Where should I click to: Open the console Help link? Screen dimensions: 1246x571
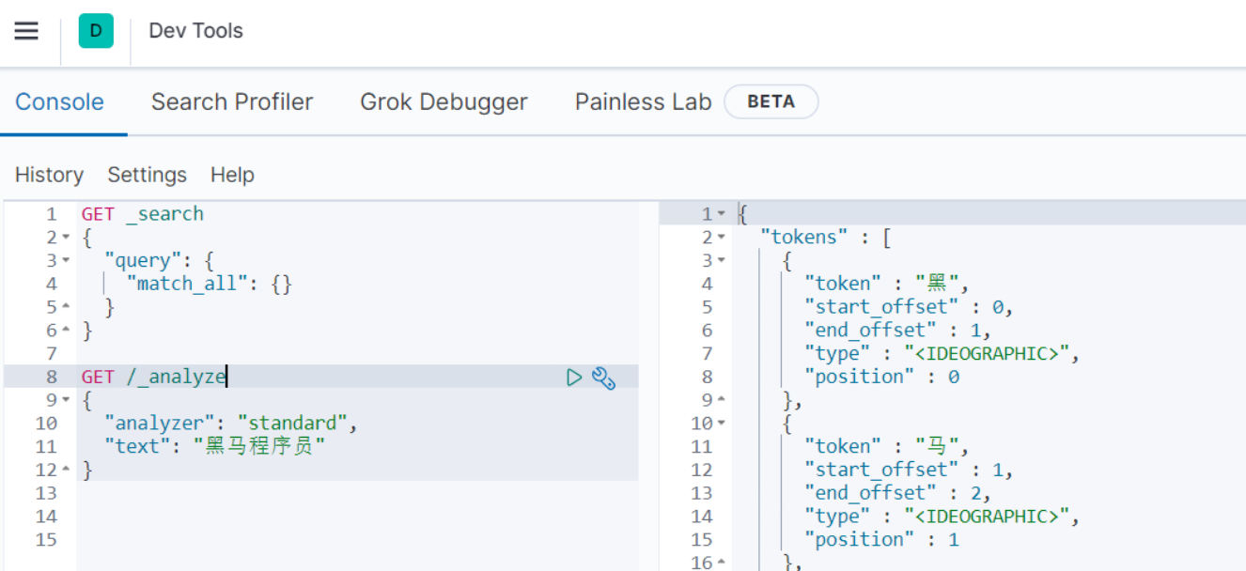tap(232, 176)
